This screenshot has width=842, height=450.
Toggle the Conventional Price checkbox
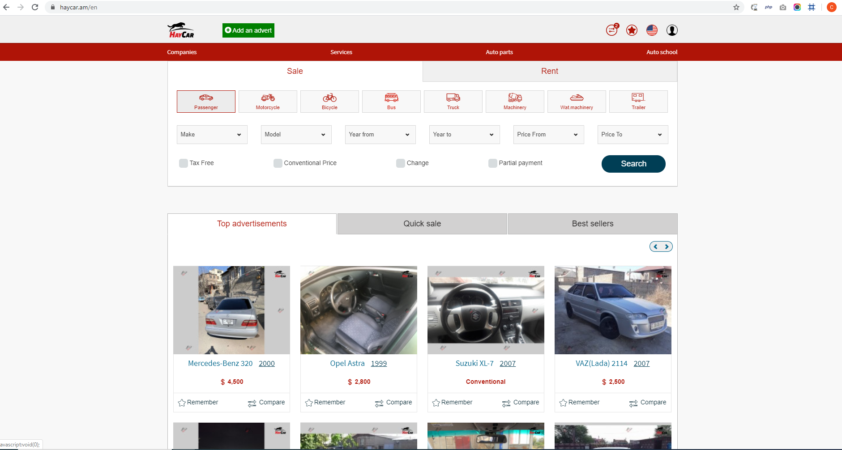278,163
